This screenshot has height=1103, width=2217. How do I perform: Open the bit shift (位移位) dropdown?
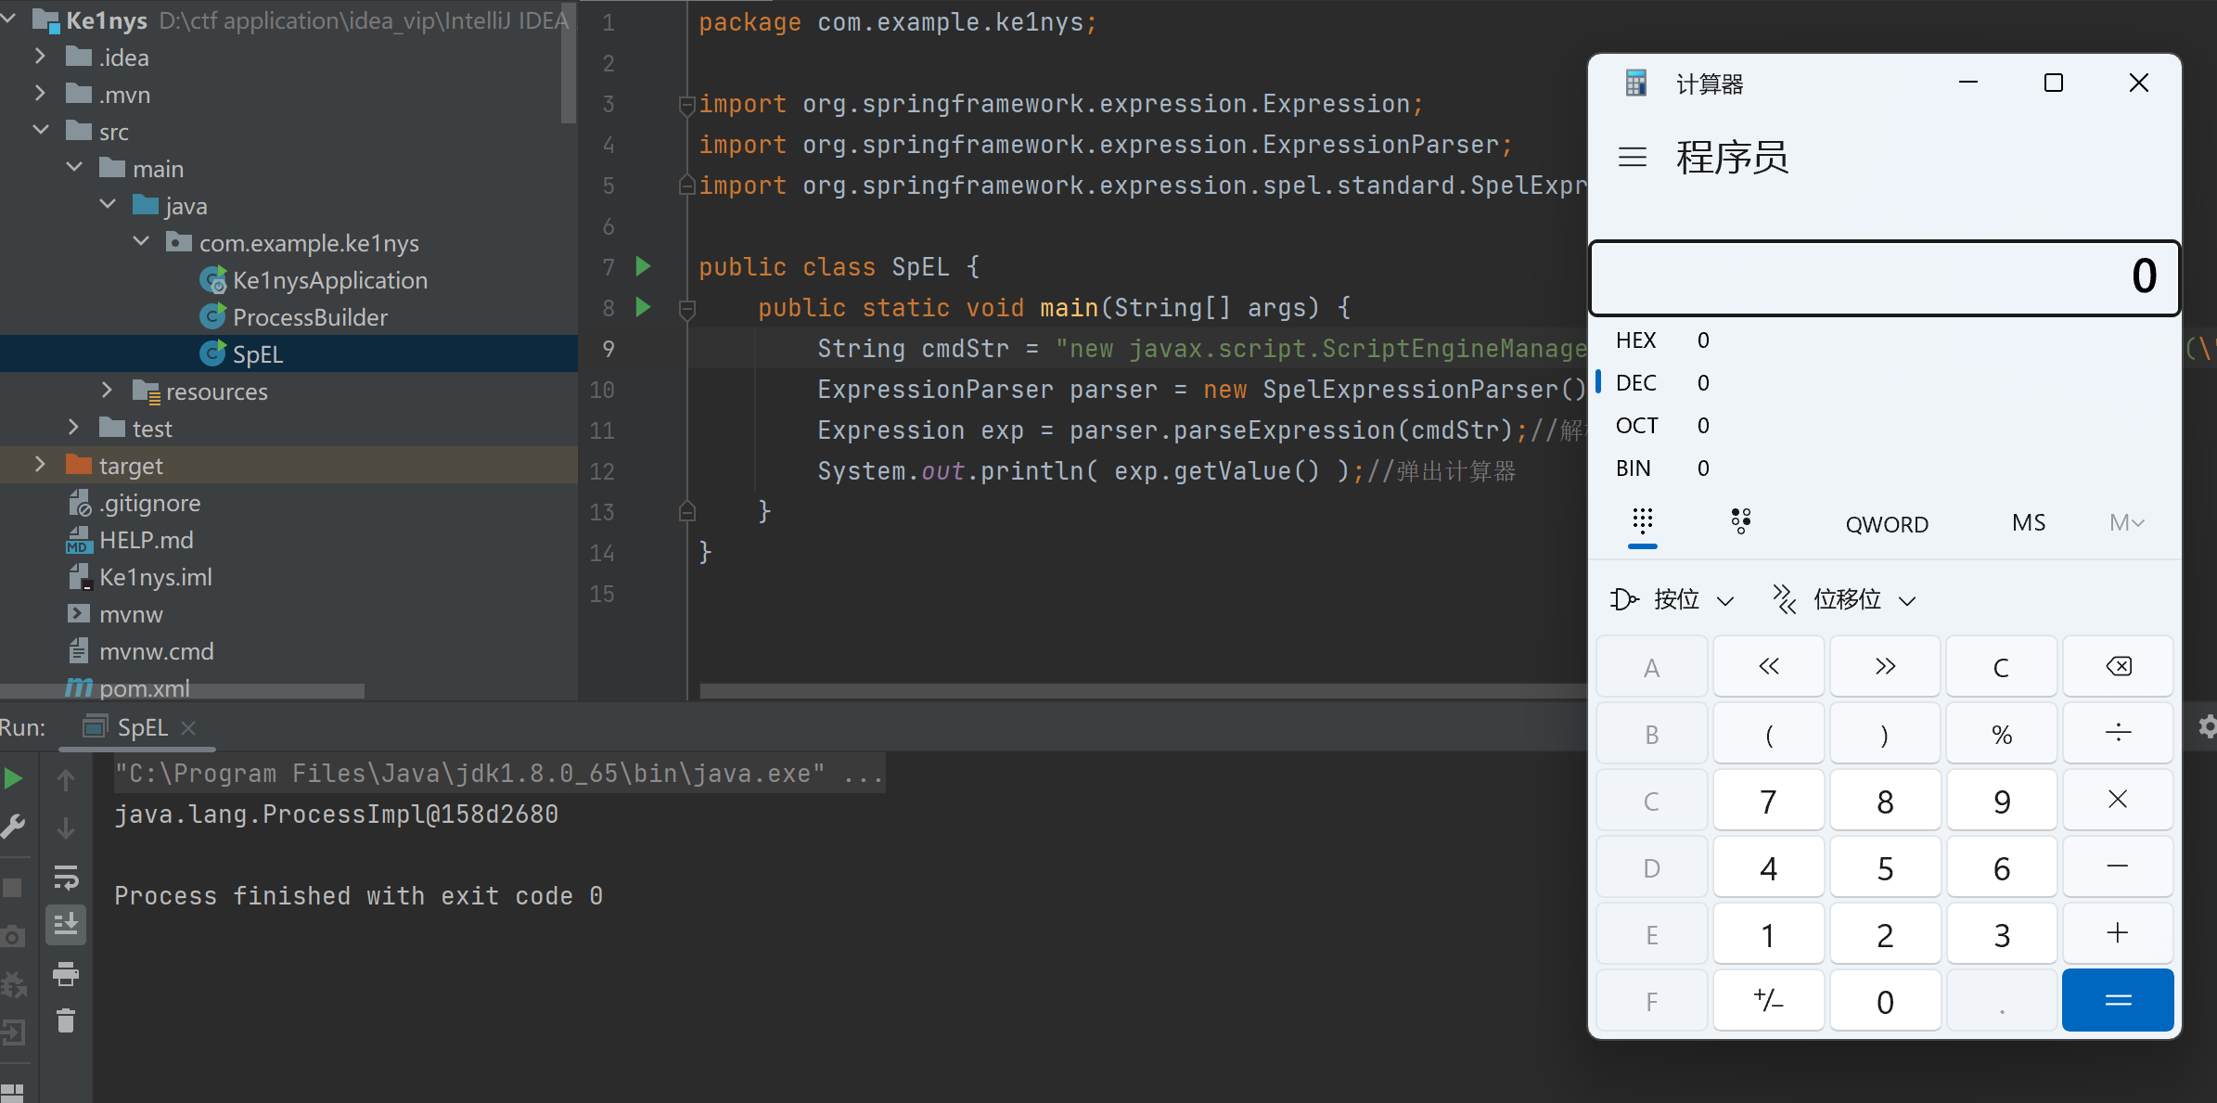coord(1843,600)
